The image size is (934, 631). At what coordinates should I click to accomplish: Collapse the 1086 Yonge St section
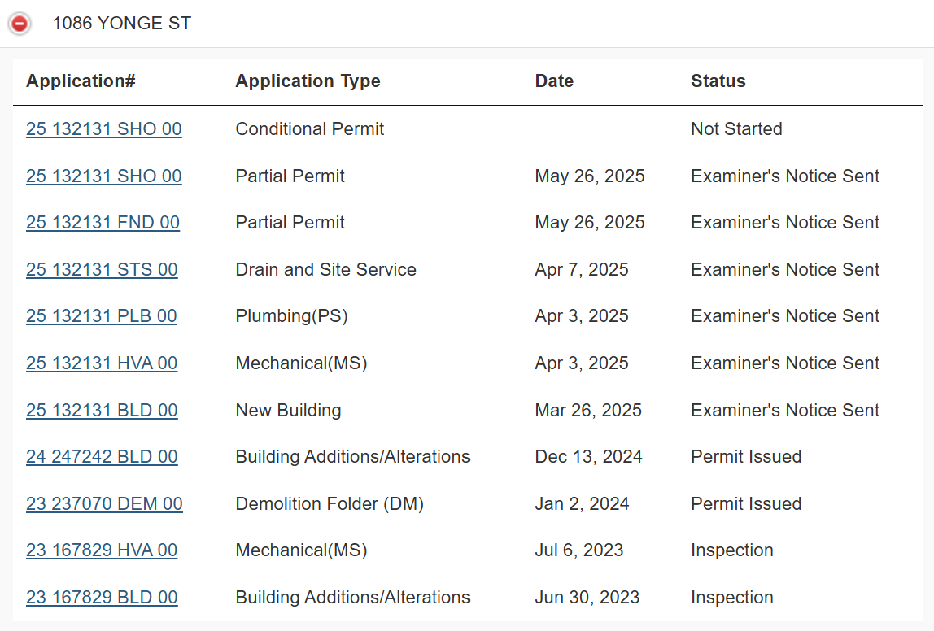20,24
